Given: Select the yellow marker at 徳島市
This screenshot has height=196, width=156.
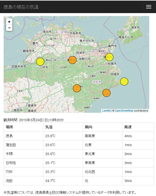Looking at the screenshot, I should tap(109, 57).
